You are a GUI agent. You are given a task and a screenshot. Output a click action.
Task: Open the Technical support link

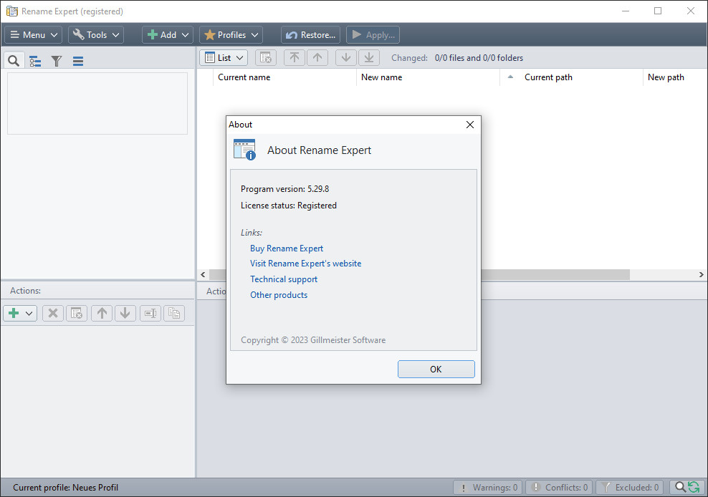pos(284,279)
